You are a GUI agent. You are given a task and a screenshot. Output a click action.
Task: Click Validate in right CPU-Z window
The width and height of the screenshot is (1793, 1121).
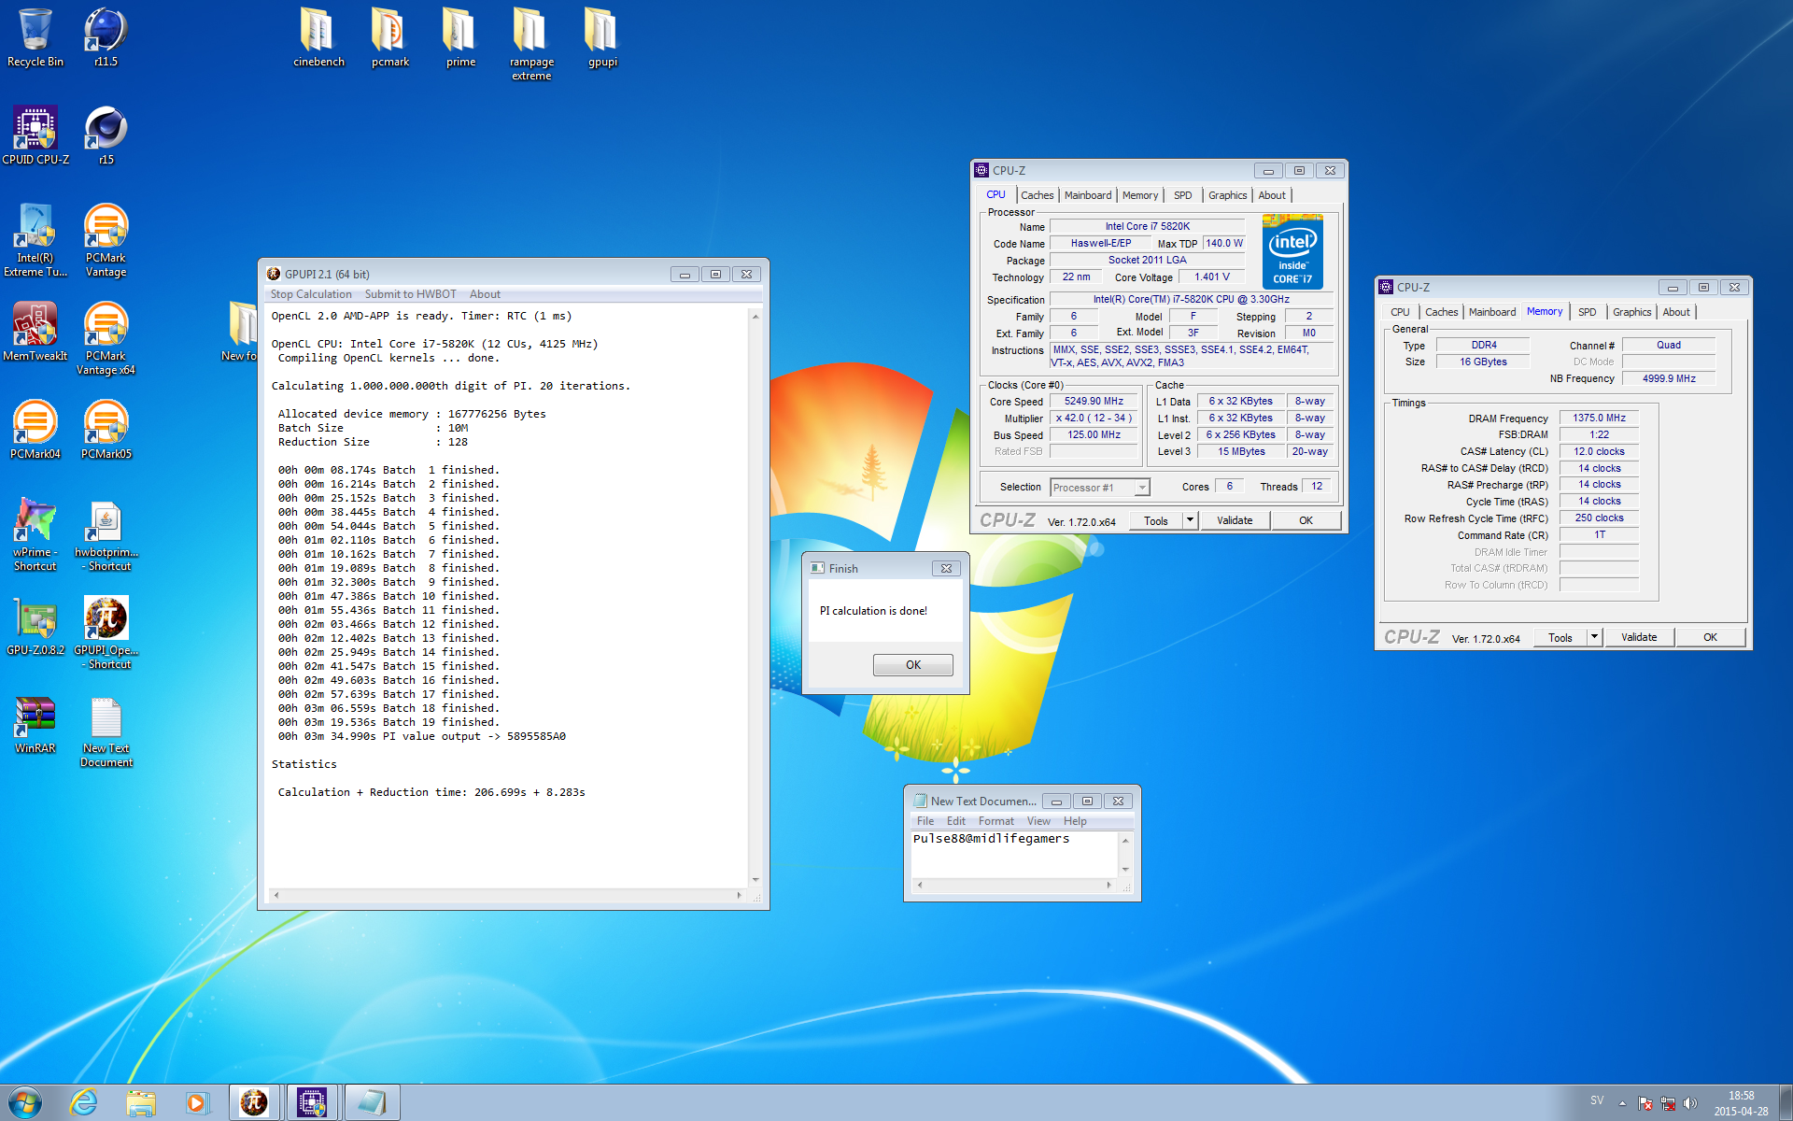click(x=1639, y=637)
